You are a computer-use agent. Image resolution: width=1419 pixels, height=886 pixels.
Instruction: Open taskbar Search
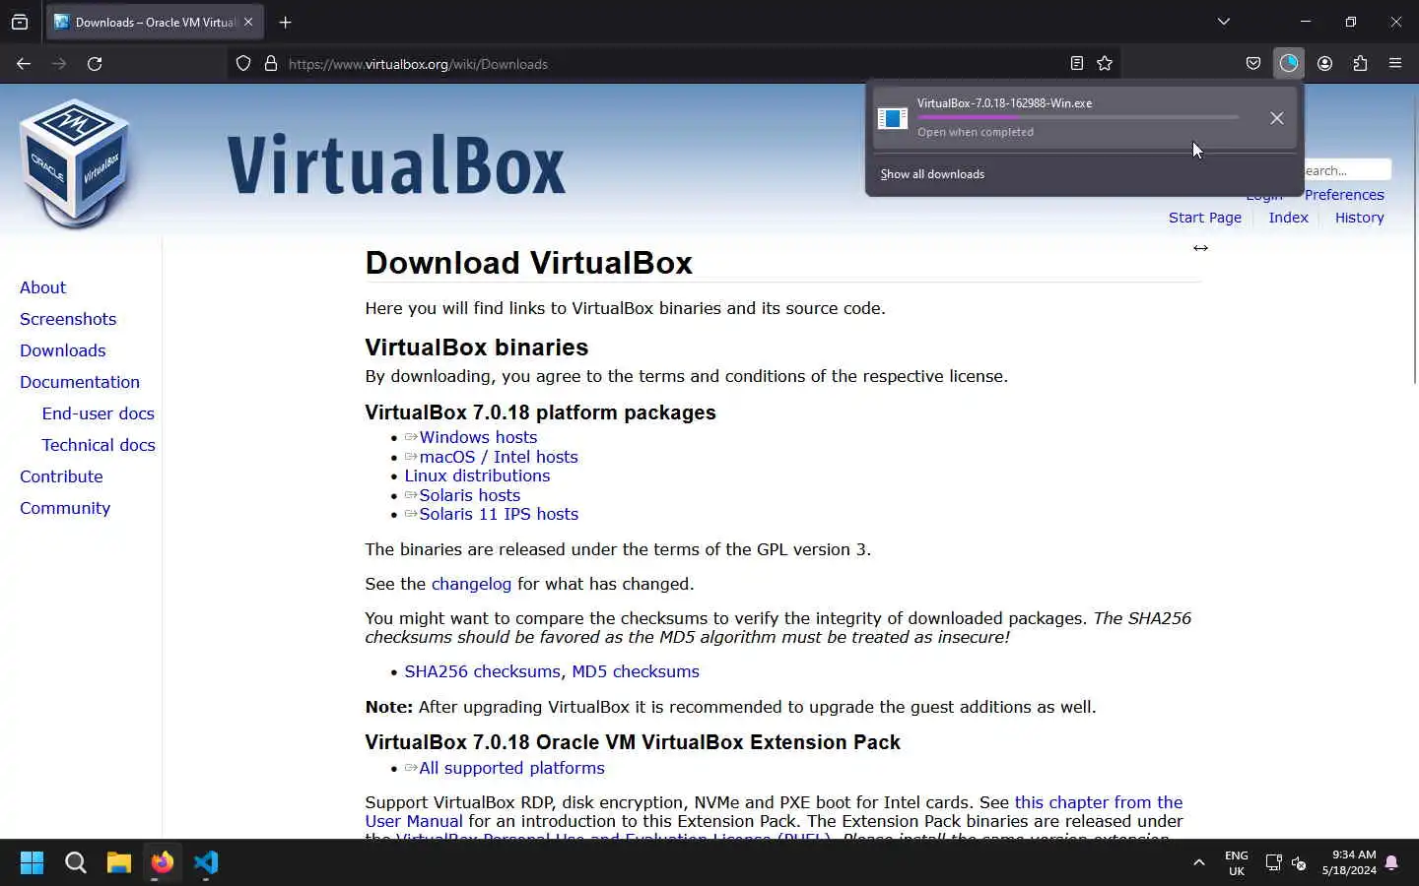75,863
